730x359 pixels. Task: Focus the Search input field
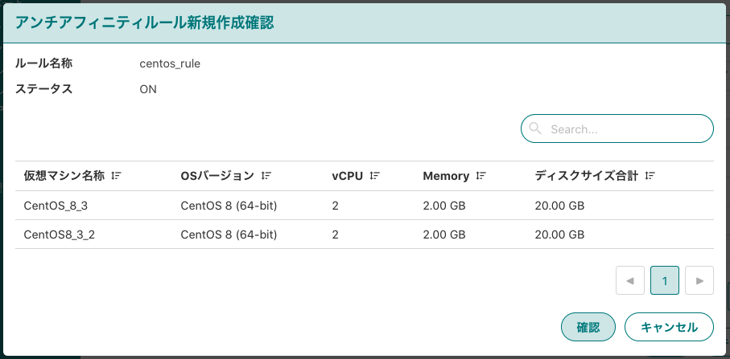(617, 129)
